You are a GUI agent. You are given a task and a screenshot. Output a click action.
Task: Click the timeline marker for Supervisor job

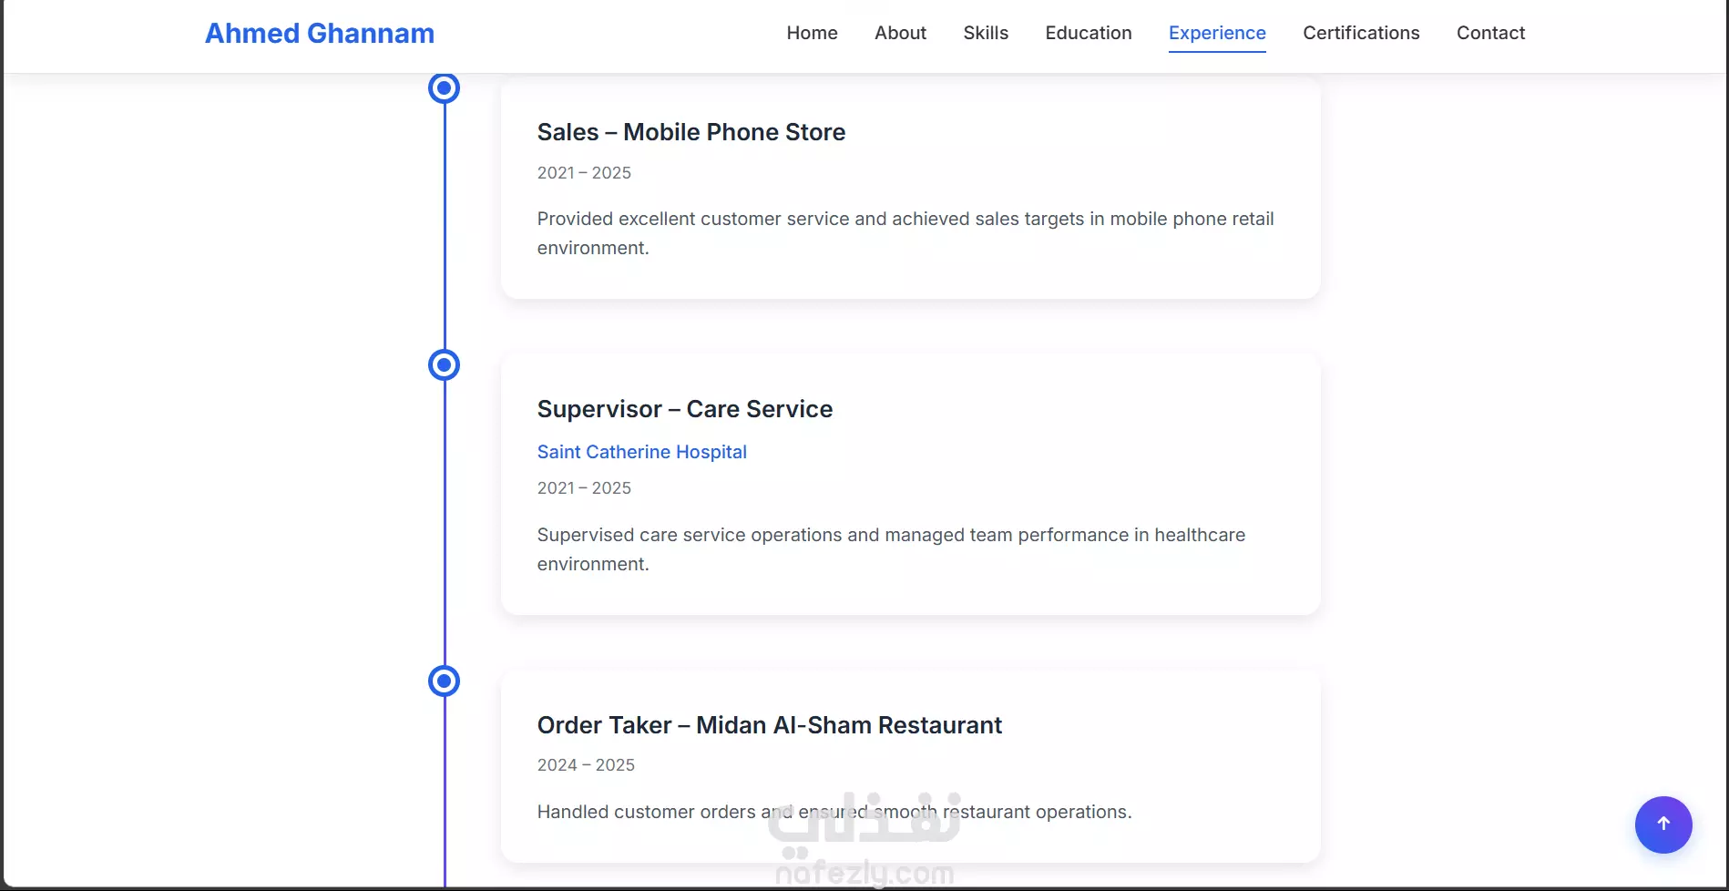pyautogui.click(x=444, y=365)
